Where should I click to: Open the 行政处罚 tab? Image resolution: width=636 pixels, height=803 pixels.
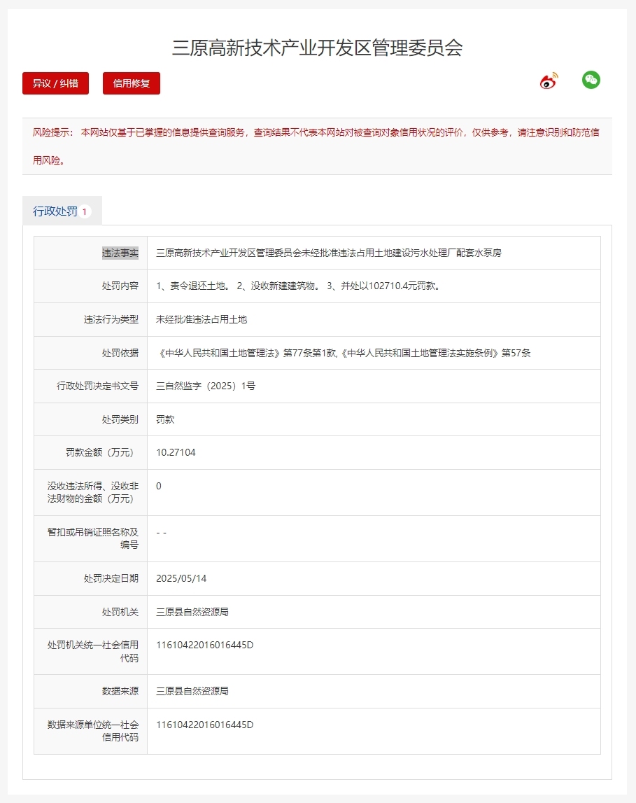[62, 211]
